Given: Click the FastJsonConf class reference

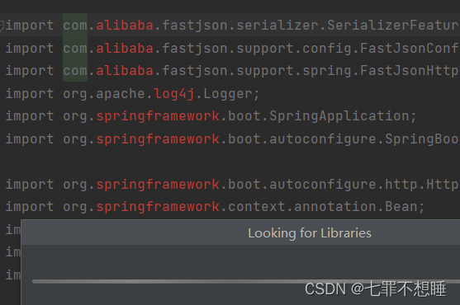Looking at the screenshot, I should [410, 48].
